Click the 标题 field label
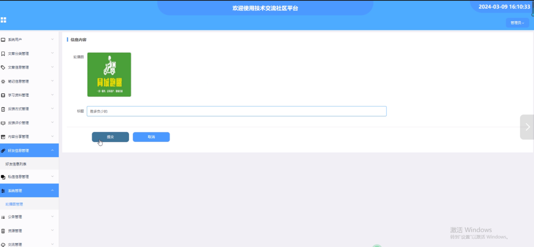The height and width of the screenshot is (247, 534). point(80,111)
